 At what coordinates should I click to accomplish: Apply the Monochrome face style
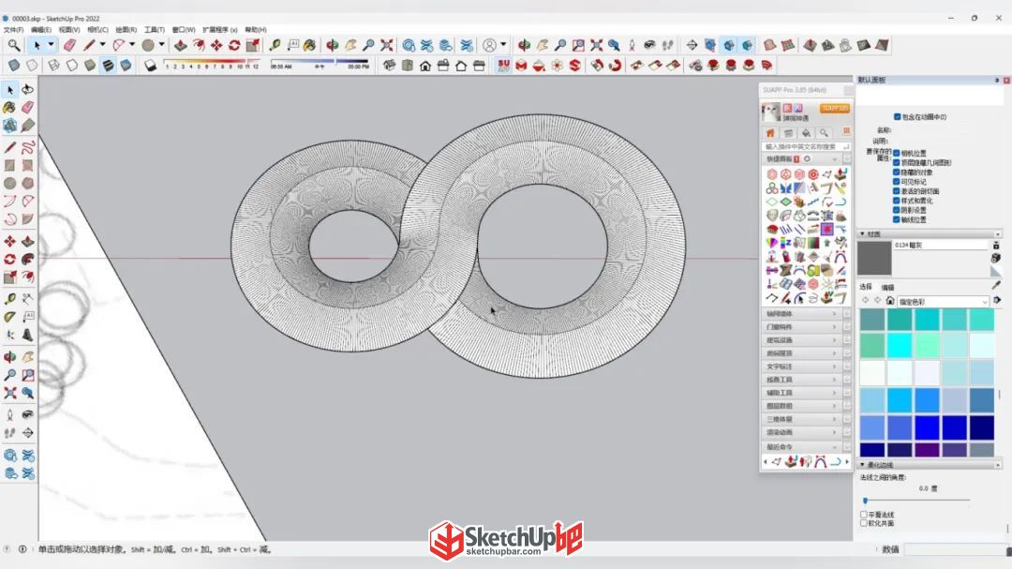click(126, 66)
